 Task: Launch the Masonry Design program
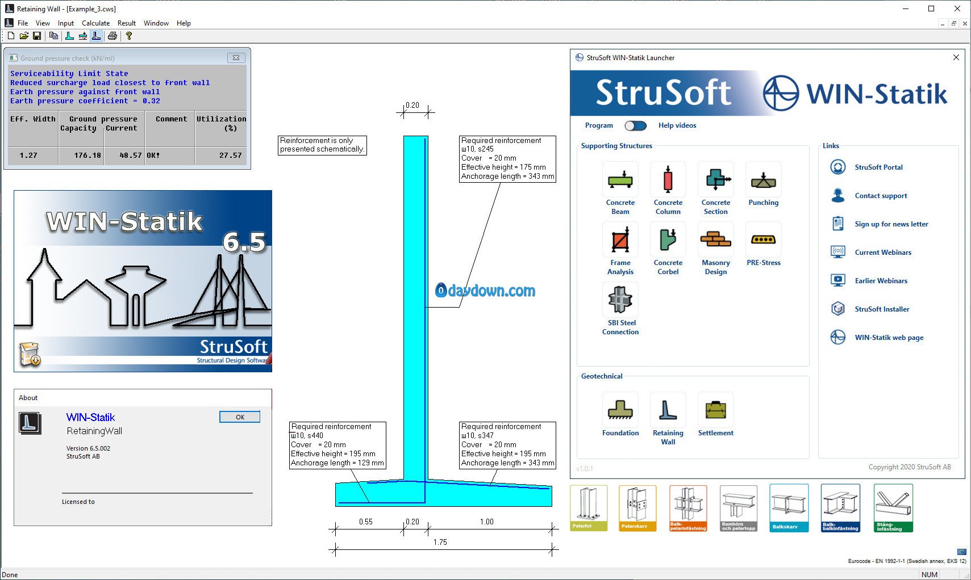click(716, 249)
